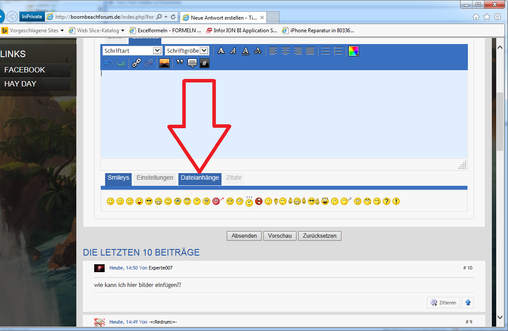Click the Absenden button
Viewport: 508px width, 331px height.
[x=244, y=236]
